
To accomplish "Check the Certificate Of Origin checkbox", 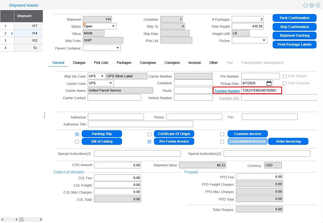I will click(149, 134).
